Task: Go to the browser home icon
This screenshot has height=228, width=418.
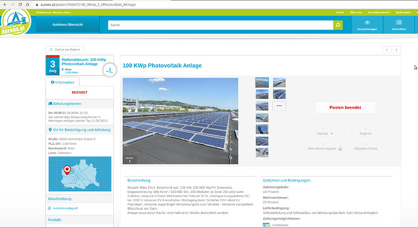Action: tap(27, 4)
